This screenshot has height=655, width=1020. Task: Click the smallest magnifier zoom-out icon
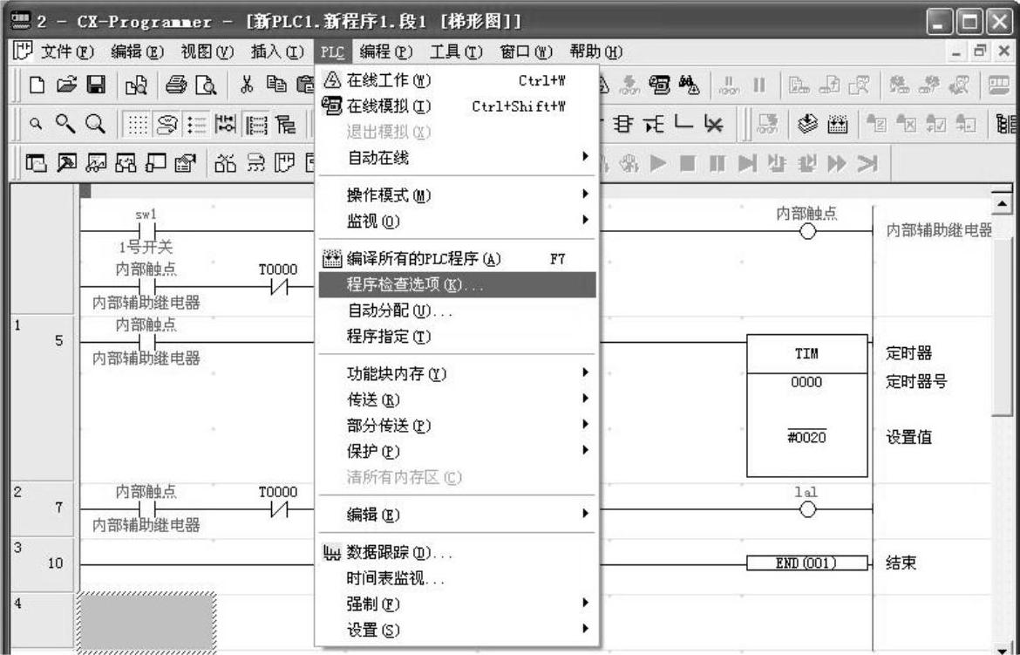tap(37, 123)
